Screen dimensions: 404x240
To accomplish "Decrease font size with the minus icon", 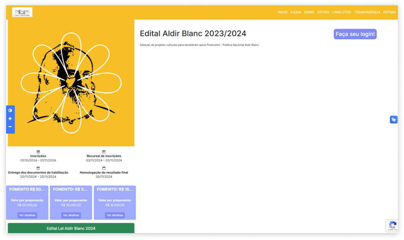I will [10, 126].
